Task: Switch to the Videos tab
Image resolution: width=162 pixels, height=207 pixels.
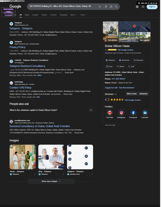Action: (44, 15)
